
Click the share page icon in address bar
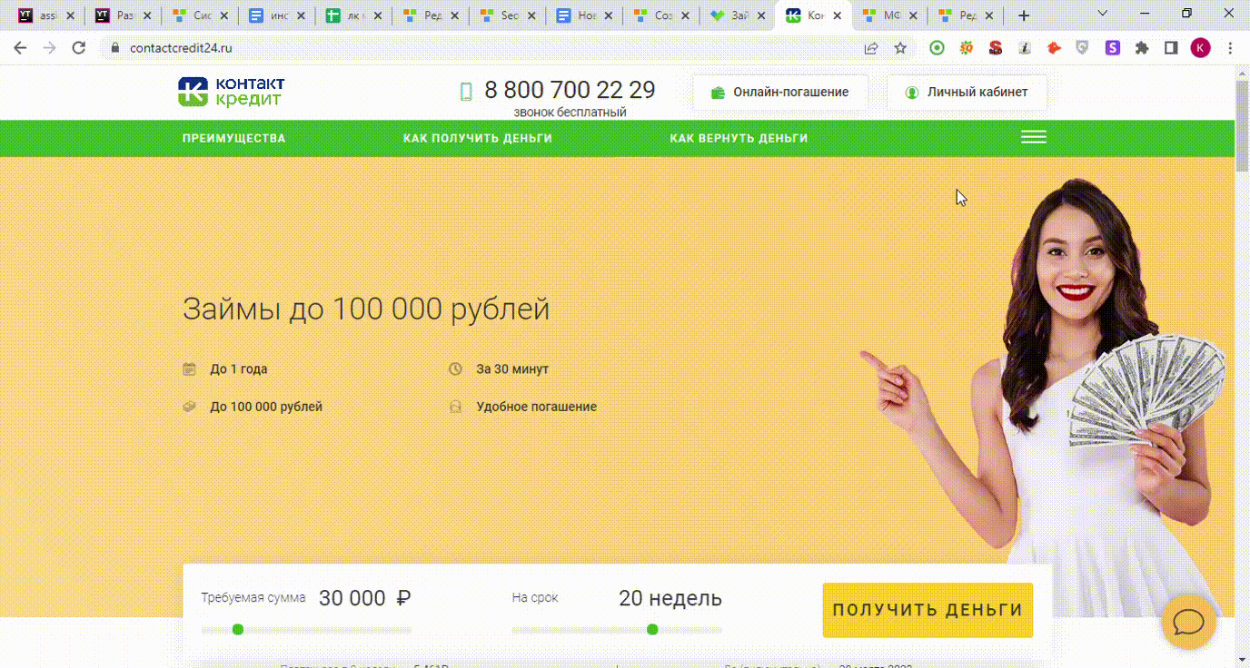[x=871, y=48]
